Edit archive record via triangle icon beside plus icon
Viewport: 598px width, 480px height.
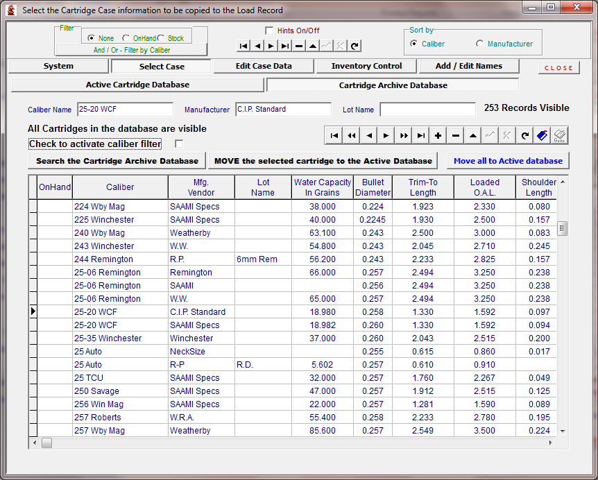coord(473,135)
